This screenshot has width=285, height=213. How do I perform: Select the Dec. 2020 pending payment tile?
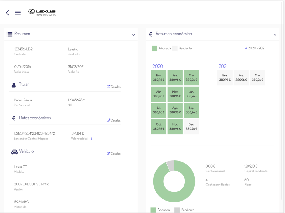(x=192, y=127)
